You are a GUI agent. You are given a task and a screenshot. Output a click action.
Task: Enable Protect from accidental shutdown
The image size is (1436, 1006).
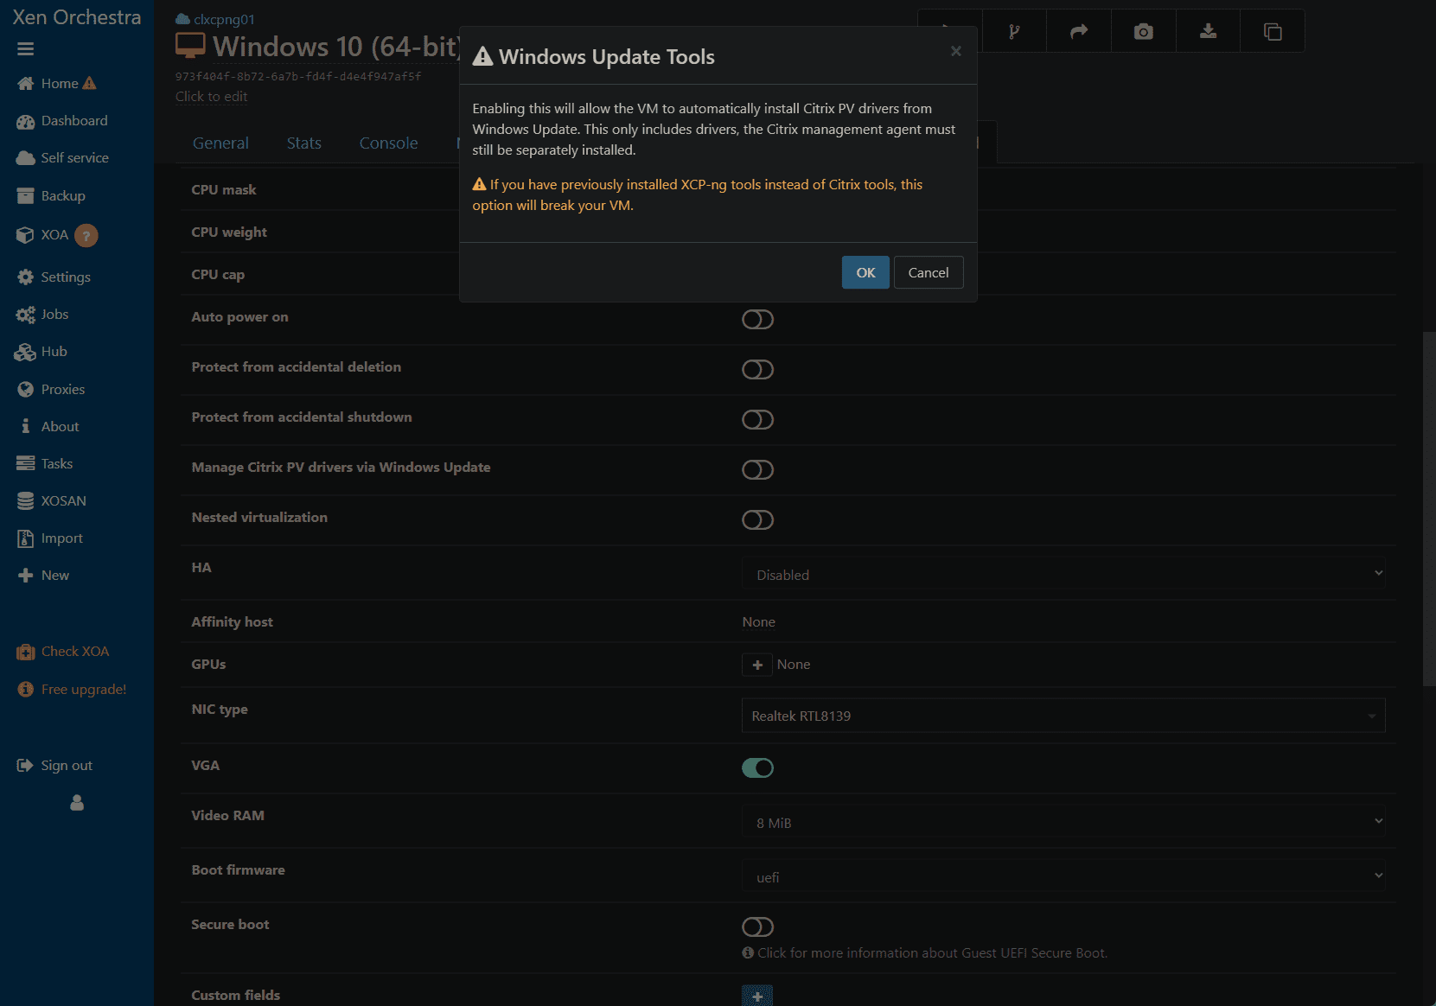(x=757, y=420)
